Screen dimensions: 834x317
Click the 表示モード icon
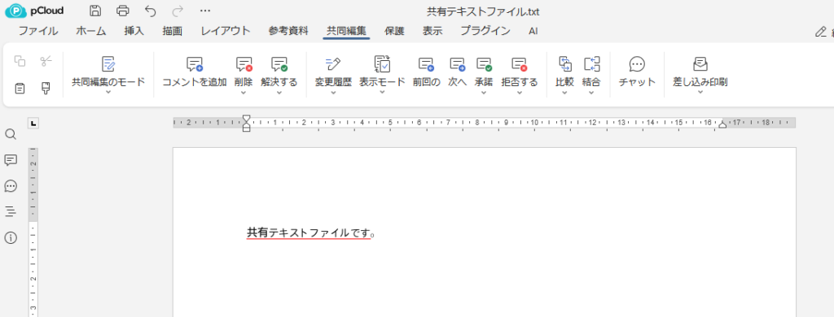click(383, 64)
